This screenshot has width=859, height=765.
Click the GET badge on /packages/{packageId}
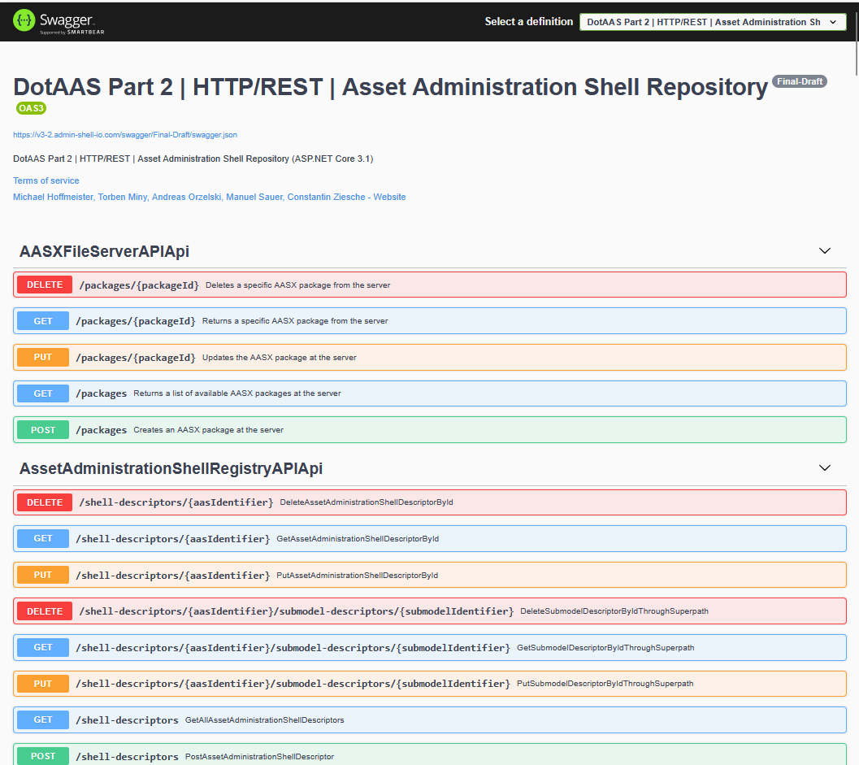pyautogui.click(x=42, y=320)
